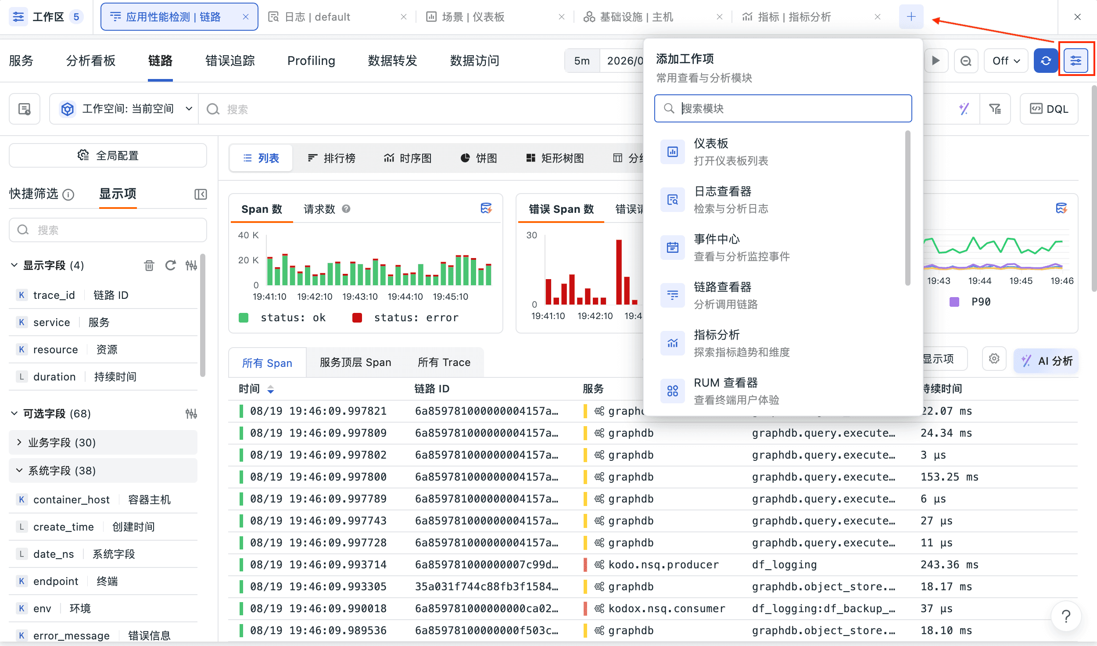The height and width of the screenshot is (646, 1097).
Task: Switch to 排行榜 view
Action: 332,158
